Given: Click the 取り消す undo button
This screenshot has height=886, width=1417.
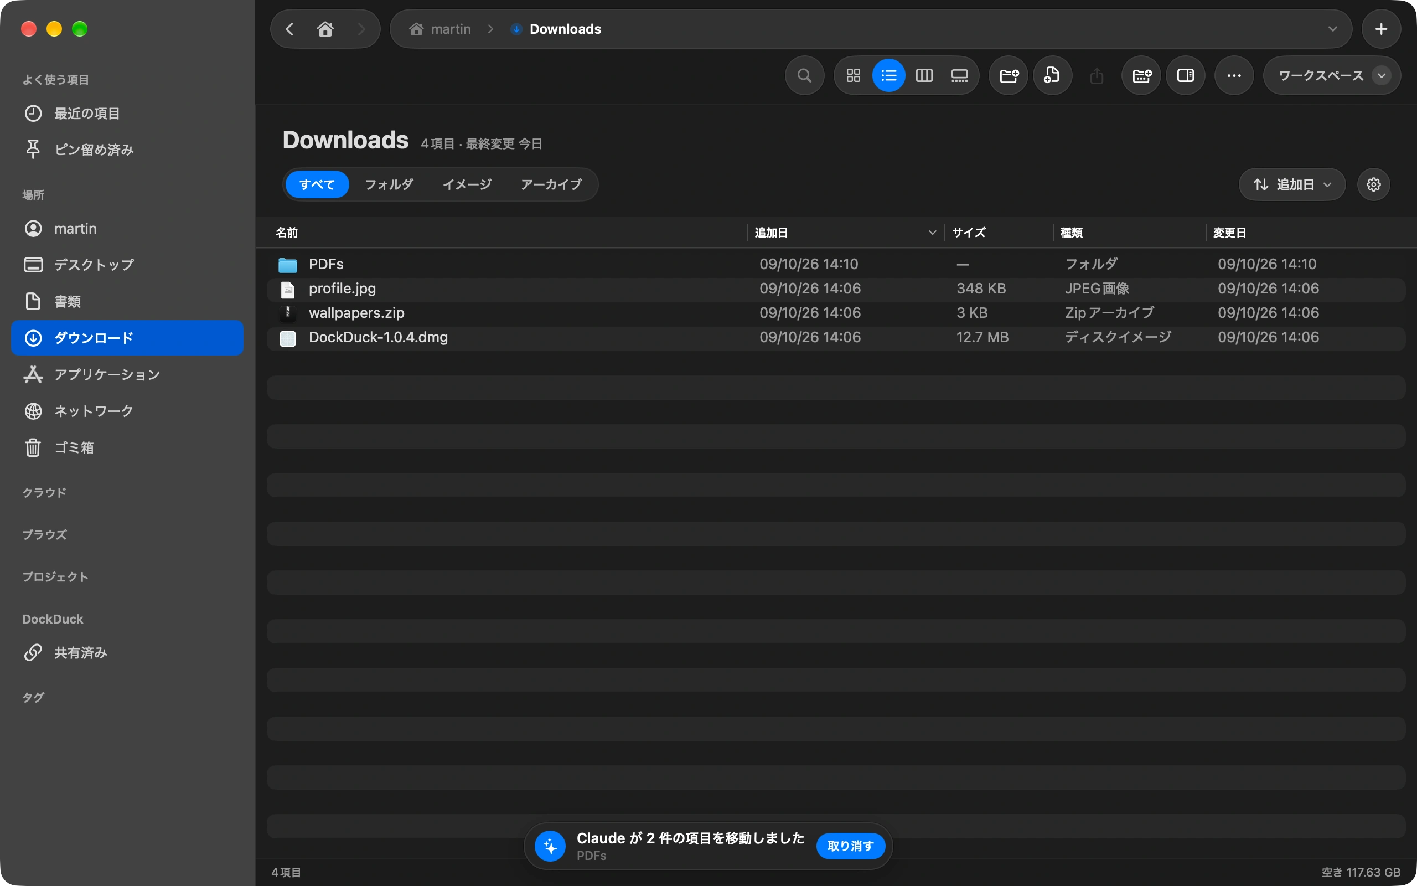Looking at the screenshot, I should (x=850, y=846).
